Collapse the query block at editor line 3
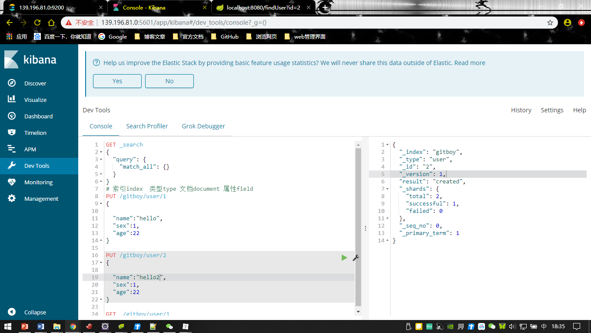Screen dimensions: 591x333 101,160
